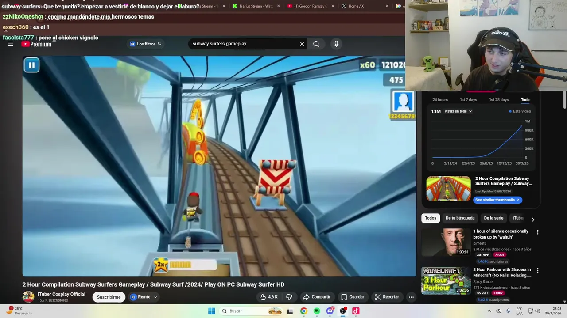Open '3 Hour Parkour' Minecraft video thumbnail
Screen dimensions: 567x318
coord(446,280)
